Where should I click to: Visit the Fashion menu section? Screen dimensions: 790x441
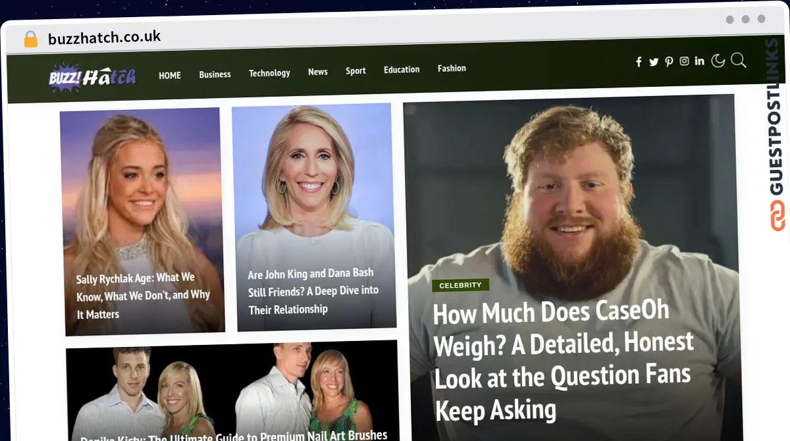(452, 68)
